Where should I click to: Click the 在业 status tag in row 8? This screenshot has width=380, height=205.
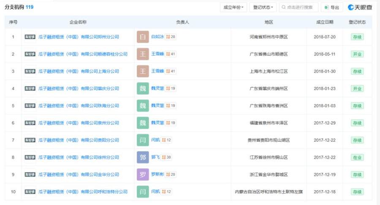[357, 158]
